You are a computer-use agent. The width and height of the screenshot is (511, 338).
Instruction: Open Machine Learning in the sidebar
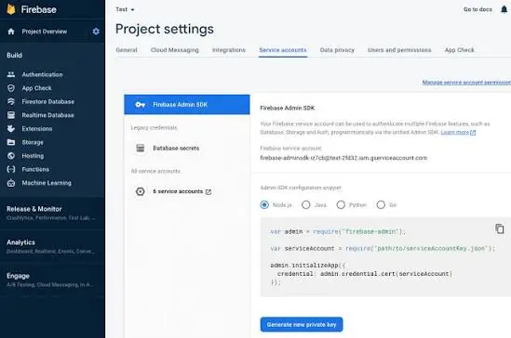[x=47, y=183]
